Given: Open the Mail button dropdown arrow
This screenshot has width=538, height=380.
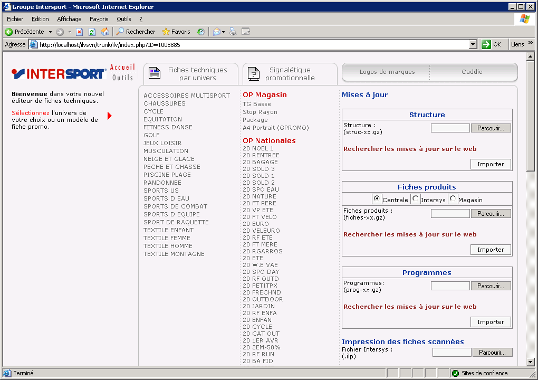Looking at the screenshot, I should click(223, 32).
